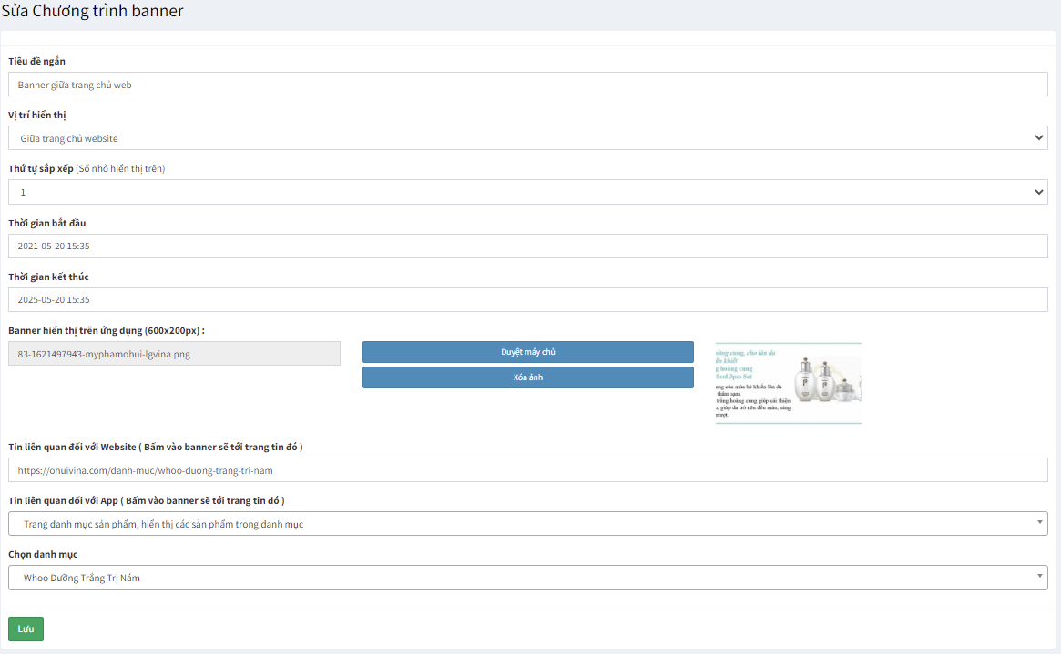The height and width of the screenshot is (654, 1061).
Task: Save the form with the Lưu button
Action: pyautogui.click(x=26, y=629)
